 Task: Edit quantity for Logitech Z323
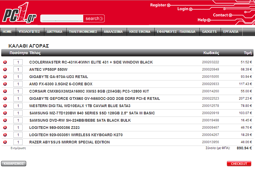click(18, 128)
